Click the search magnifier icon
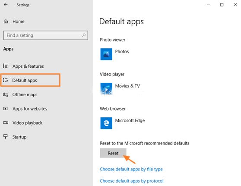Screen dimensions: 241x186 84,35
